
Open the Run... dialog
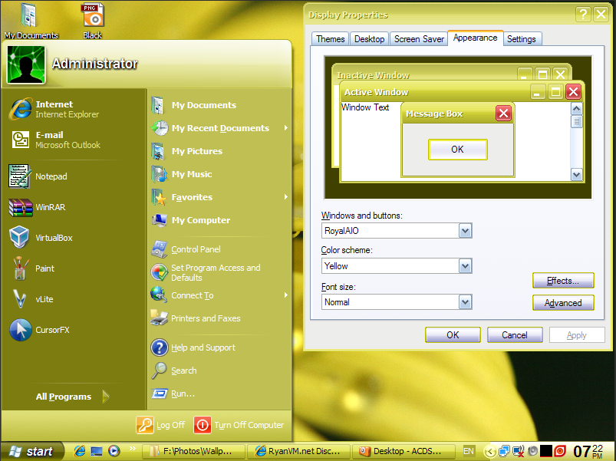point(219,393)
